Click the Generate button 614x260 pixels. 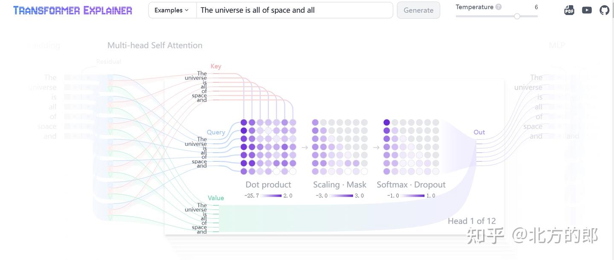tap(418, 10)
